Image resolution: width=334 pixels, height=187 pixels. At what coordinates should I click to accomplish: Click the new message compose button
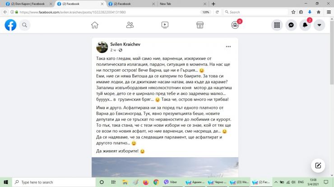click(x=318, y=165)
